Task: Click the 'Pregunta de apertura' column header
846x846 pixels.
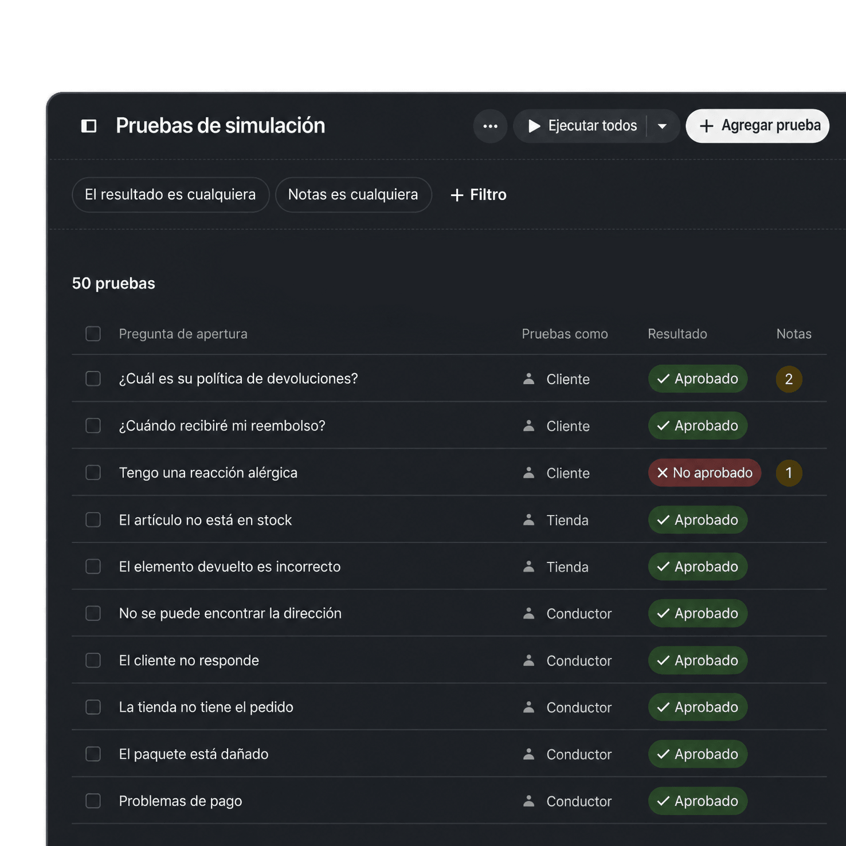Action: [183, 334]
